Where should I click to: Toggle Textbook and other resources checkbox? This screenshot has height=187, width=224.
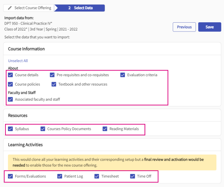pyautogui.click(x=54, y=84)
